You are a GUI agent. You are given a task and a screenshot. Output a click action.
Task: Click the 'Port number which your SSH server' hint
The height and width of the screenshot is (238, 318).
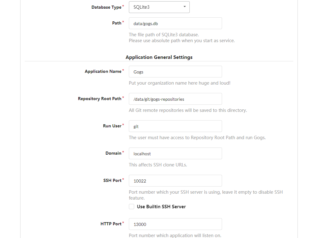point(206,195)
